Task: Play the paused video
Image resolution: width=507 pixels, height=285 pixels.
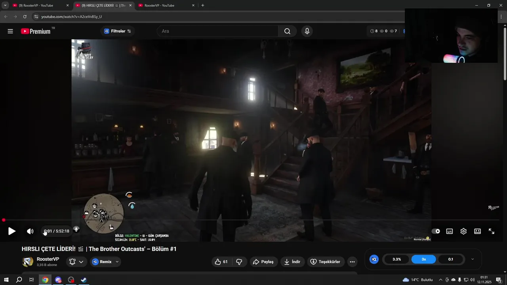Action: 12,231
